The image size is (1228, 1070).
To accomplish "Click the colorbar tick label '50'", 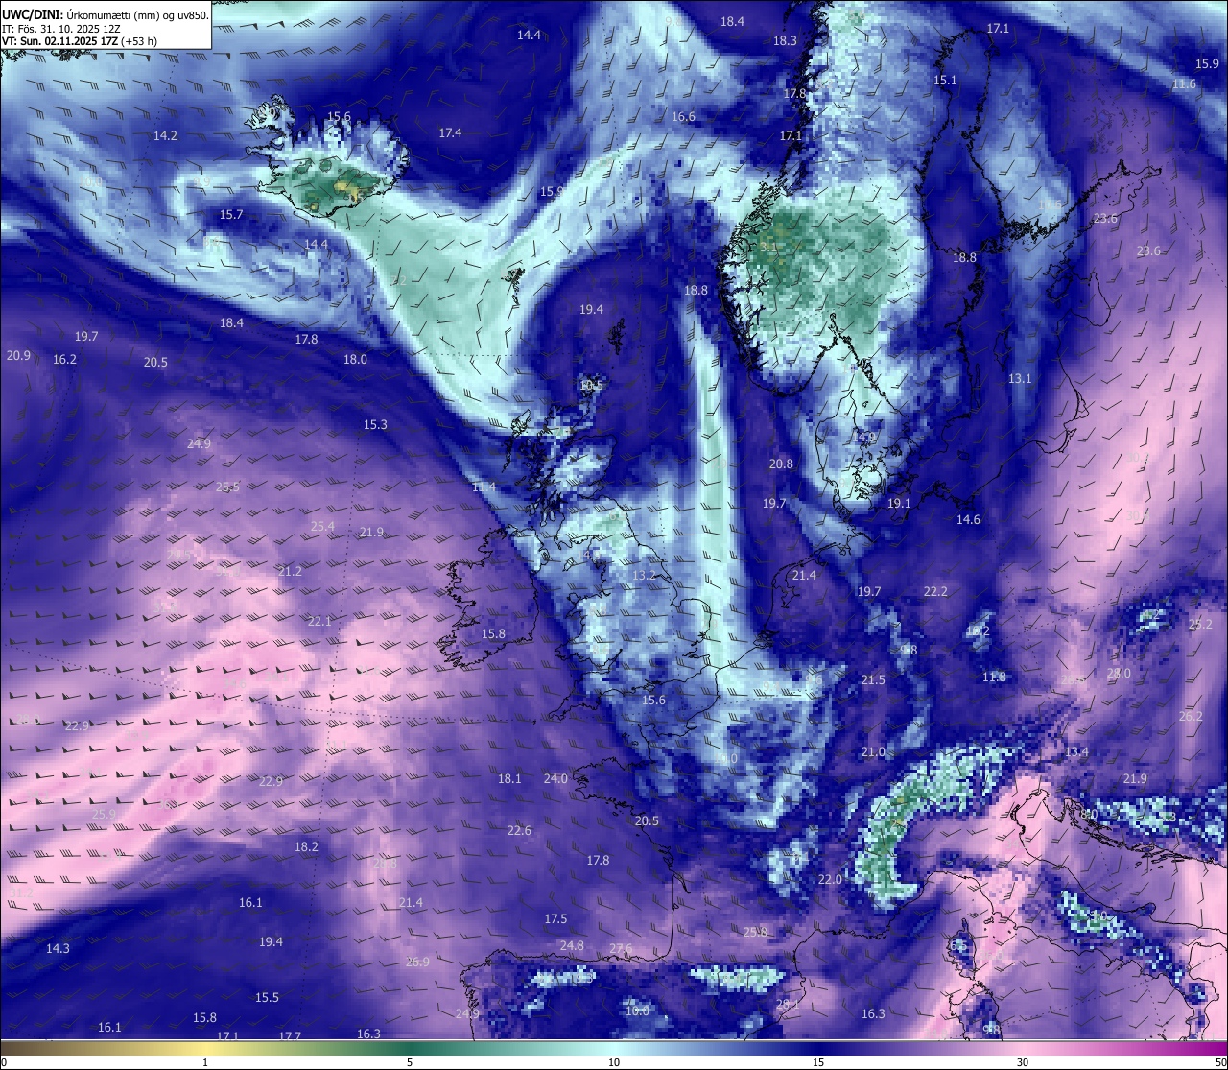I will (x=1220, y=1062).
